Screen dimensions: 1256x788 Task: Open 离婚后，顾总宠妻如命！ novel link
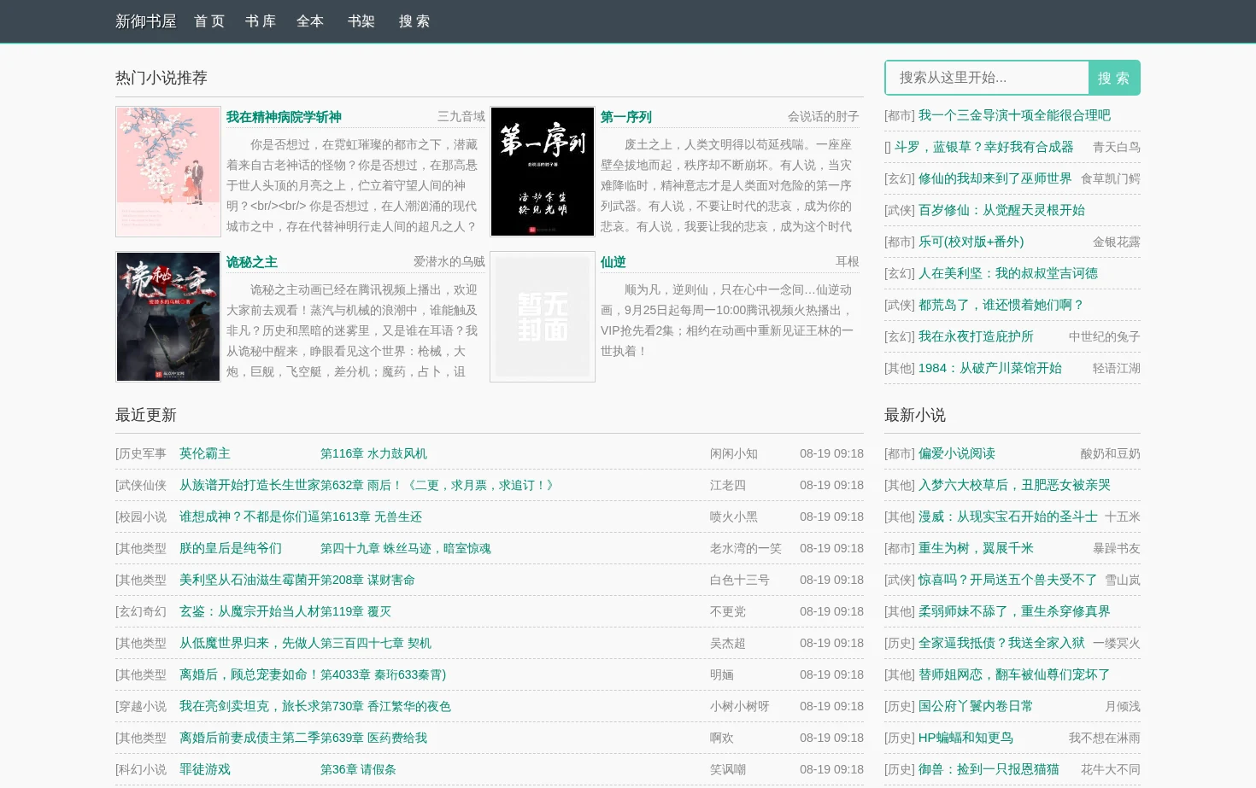tap(249, 674)
